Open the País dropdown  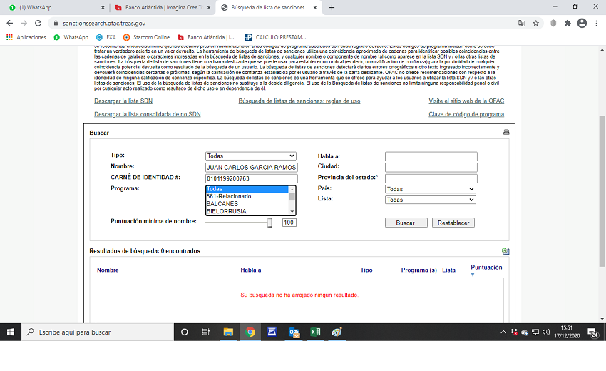click(430, 189)
